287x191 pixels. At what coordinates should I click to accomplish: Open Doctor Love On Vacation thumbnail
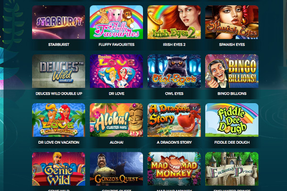pos(58,120)
